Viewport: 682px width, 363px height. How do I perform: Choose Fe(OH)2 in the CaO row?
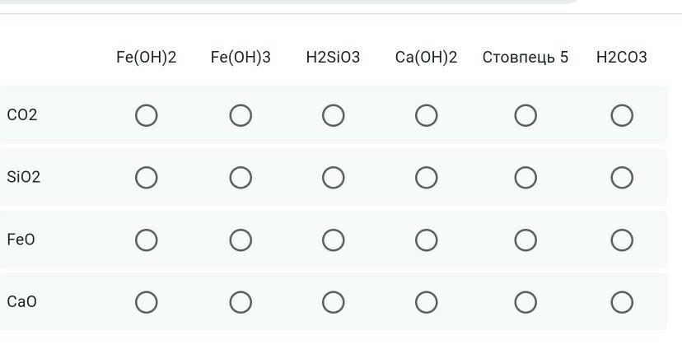click(146, 302)
